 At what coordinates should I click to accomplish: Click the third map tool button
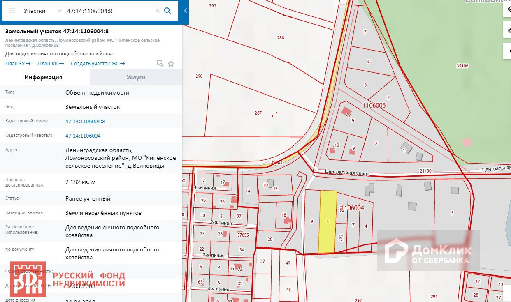pyautogui.click(x=507, y=51)
